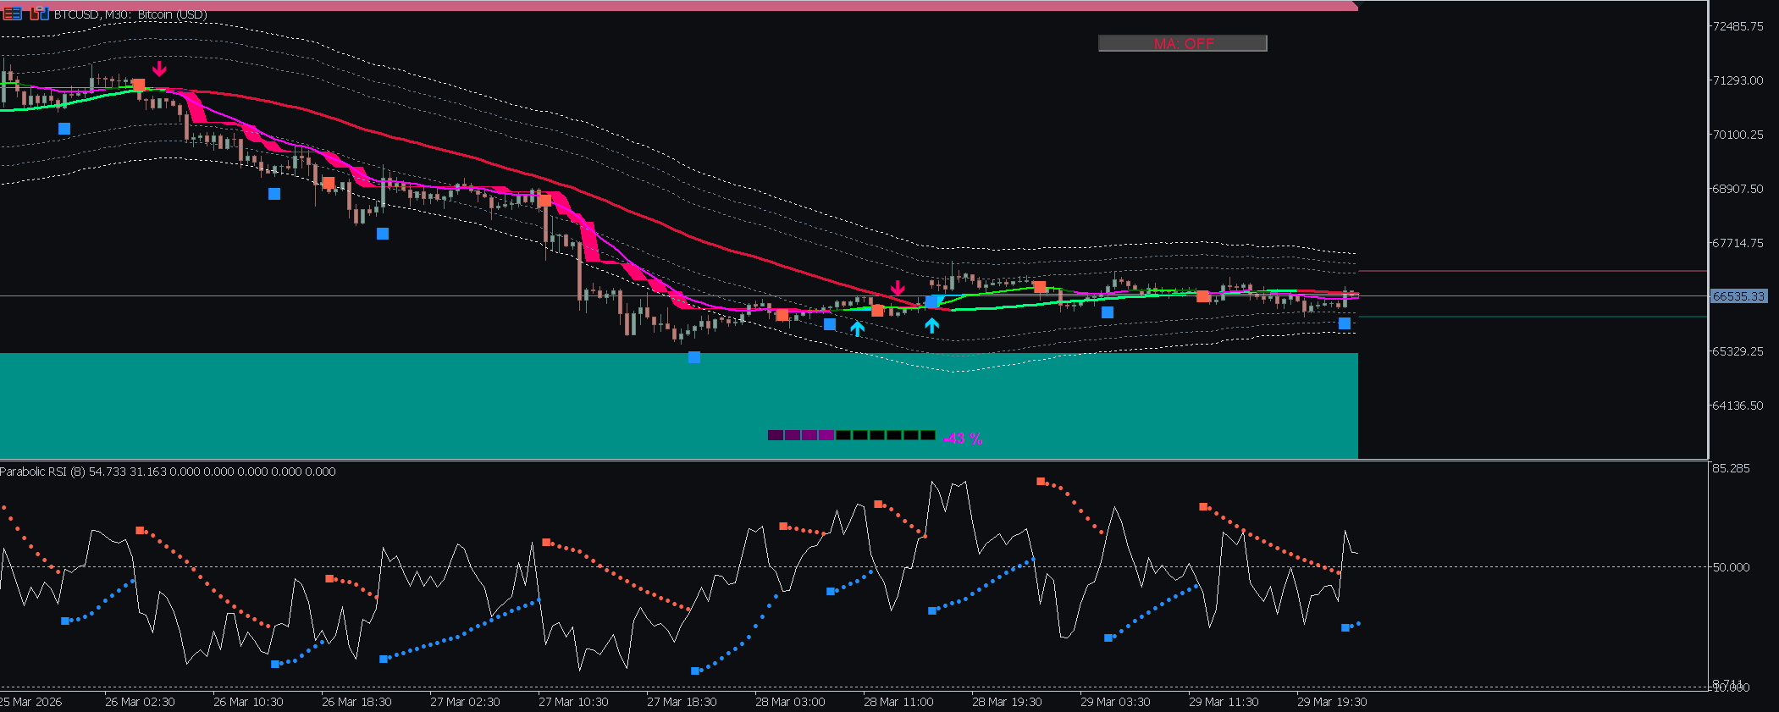
Task: Click the last blue Parabolic RSI square marker
Action: click(1345, 627)
